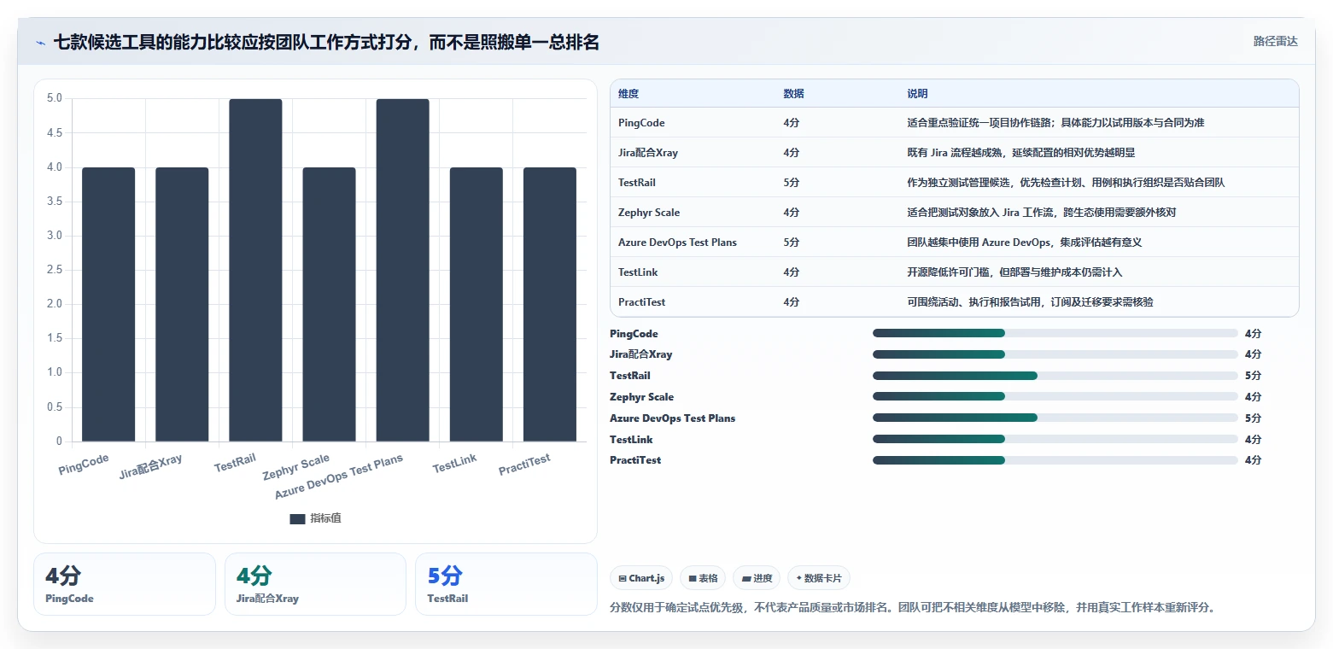Click the PingCode label on the chart x-axis
Viewport: 1333px width, 649px height.
tap(84, 465)
